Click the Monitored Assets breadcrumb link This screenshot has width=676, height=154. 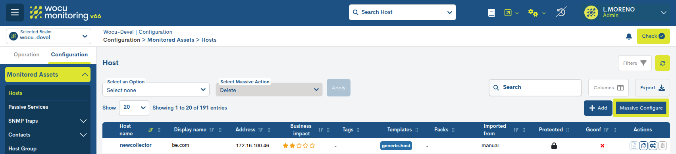(x=171, y=40)
